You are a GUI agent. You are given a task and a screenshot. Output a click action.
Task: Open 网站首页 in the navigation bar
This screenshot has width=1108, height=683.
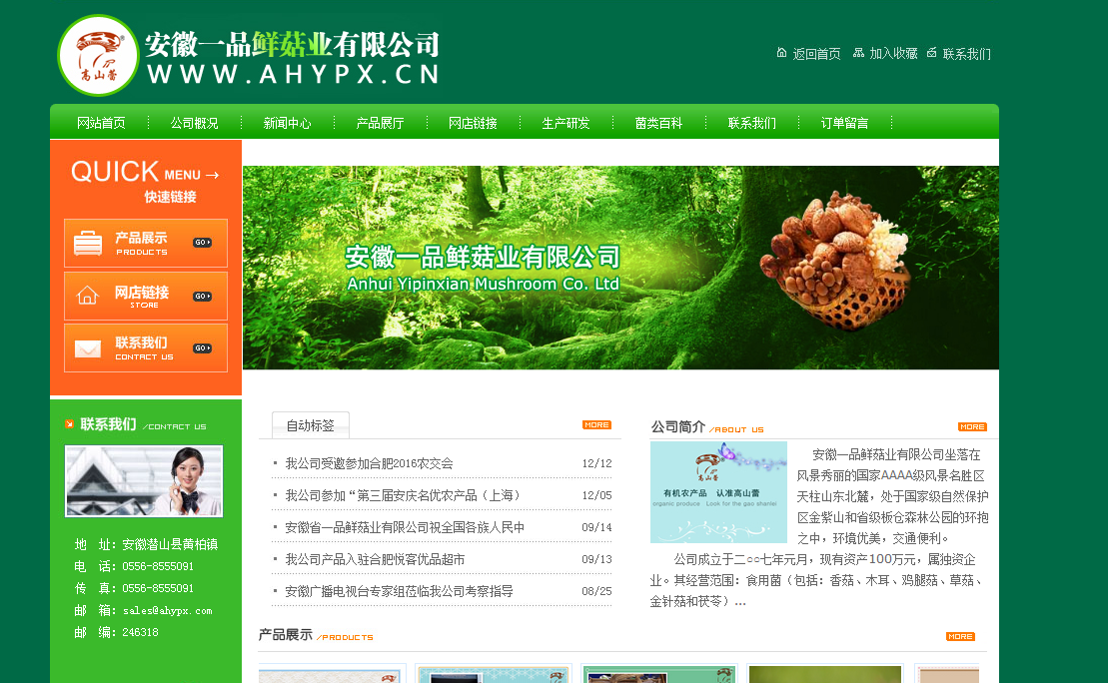coord(101,123)
